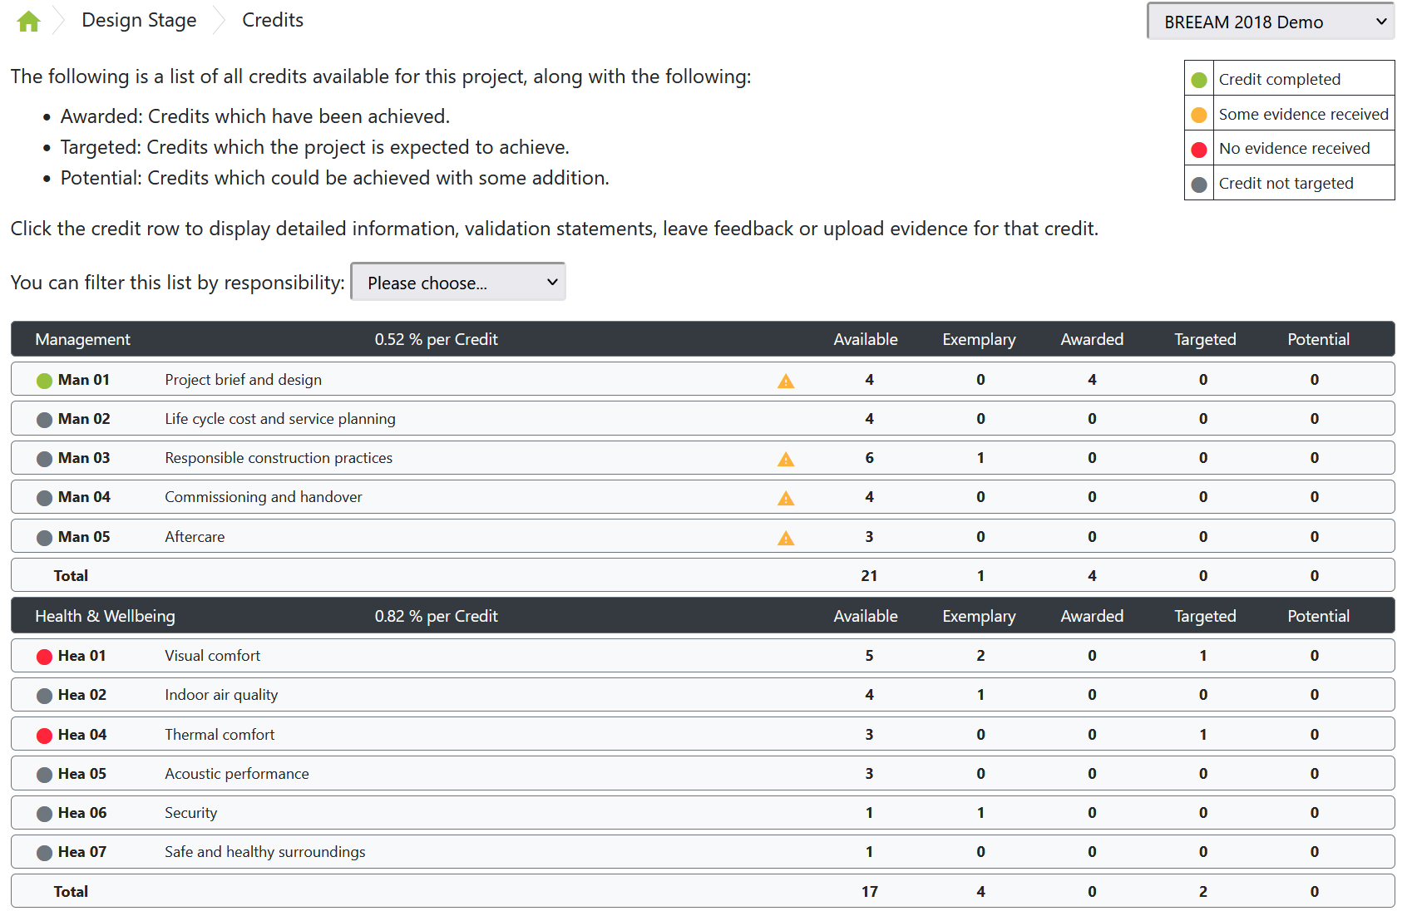Click Hea 01 exemplary value 2
The image size is (1407, 911).
(x=980, y=655)
